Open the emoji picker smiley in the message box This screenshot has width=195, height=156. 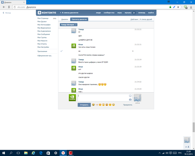tap(130, 96)
